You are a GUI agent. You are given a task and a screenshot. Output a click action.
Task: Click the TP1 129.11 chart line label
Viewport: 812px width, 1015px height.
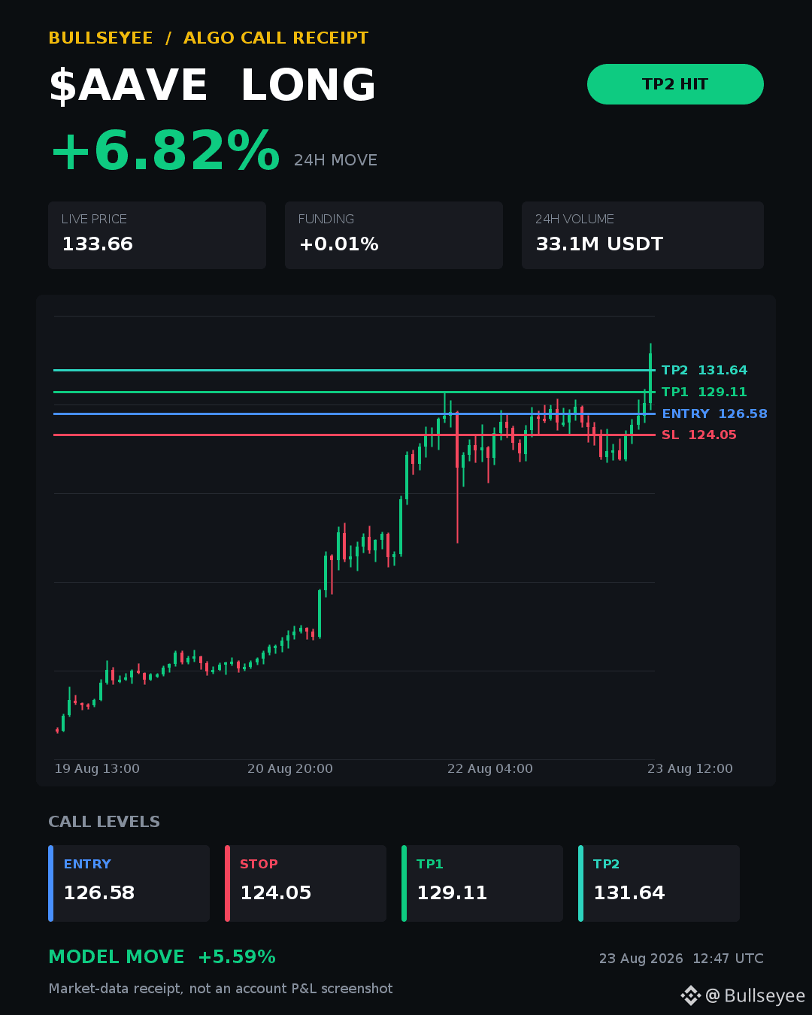704,392
